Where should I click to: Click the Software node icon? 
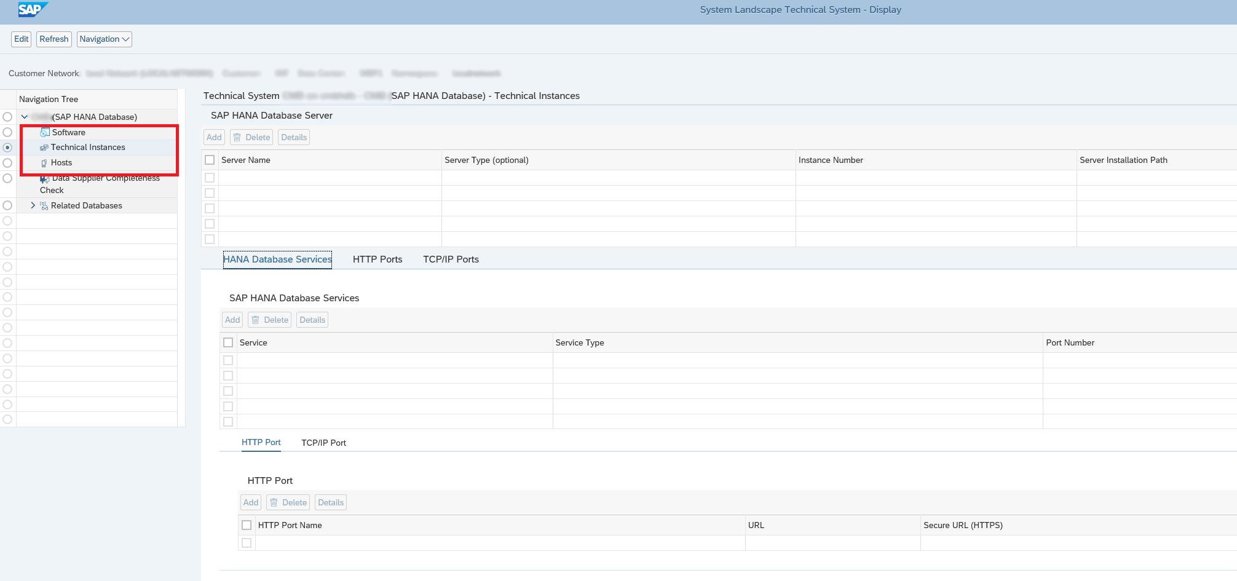45,132
